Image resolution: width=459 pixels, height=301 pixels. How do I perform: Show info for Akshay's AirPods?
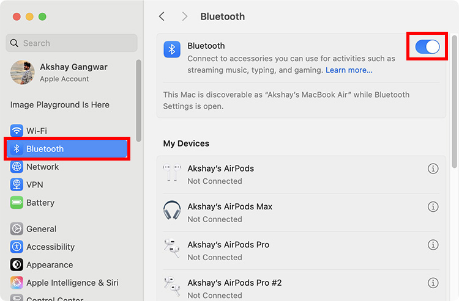pos(433,169)
